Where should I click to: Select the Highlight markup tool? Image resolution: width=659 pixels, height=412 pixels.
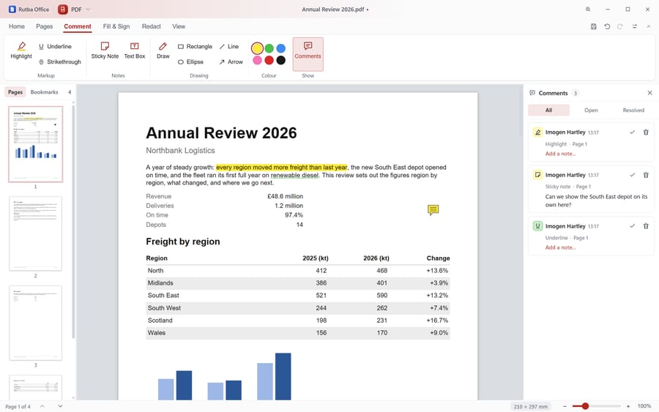pyautogui.click(x=21, y=50)
